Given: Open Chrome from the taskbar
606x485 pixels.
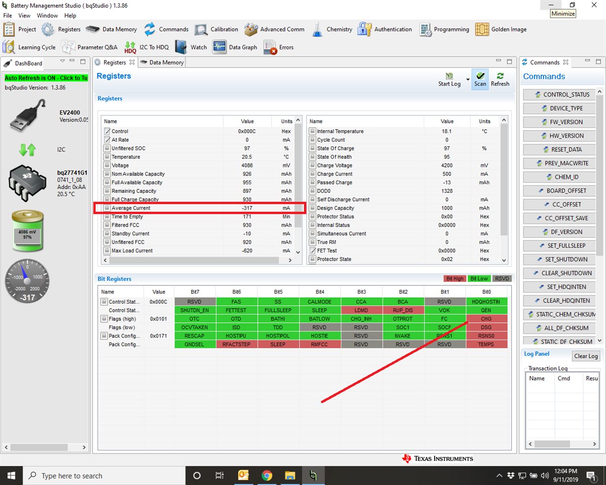Looking at the screenshot, I should tap(267, 476).
